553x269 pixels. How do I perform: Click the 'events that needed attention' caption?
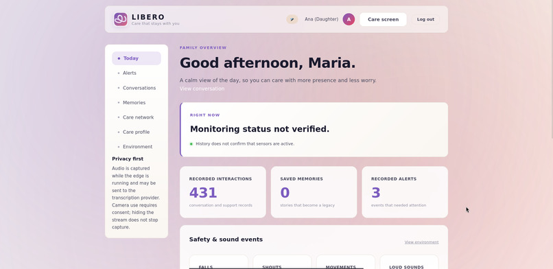point(399,205)
